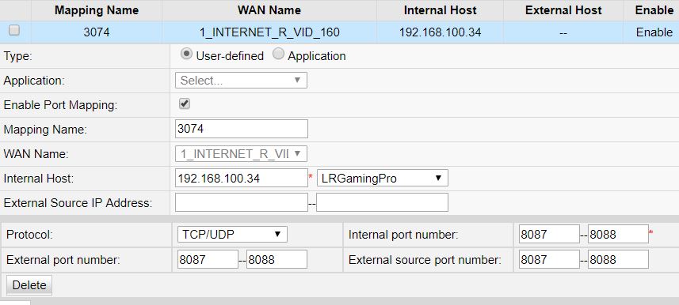This screenshot has width=679, height=305.
Task: Click the Internal port number start field
Action: click(549, 234)
